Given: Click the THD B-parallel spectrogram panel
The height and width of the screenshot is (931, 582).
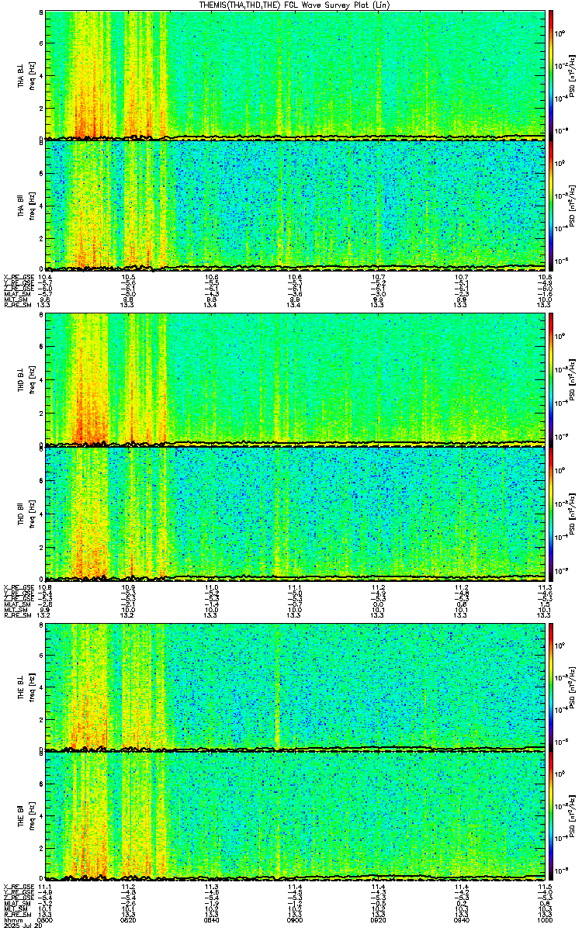Looking at the screenshot, I should [x=296, y=514].
